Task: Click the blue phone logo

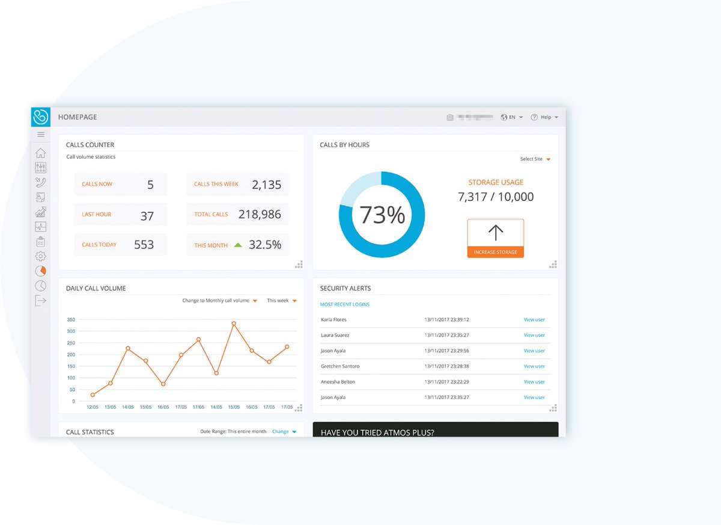Action: click(40, 117)
